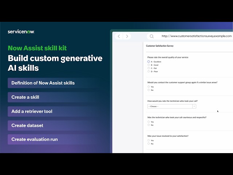Click the browser forward arrow icon

pos(127,36)
